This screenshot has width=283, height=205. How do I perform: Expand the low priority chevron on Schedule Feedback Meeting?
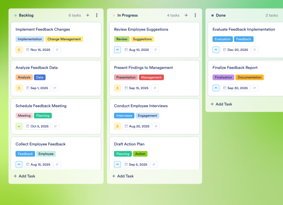point(19,126)
